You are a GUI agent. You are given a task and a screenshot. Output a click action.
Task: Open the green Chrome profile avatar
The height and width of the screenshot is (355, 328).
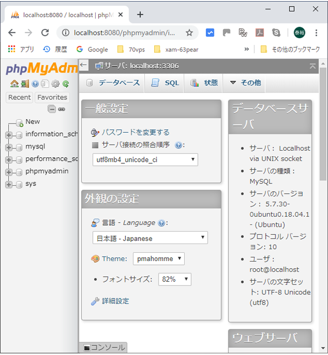pyautogui.click(x=300, y=33)
